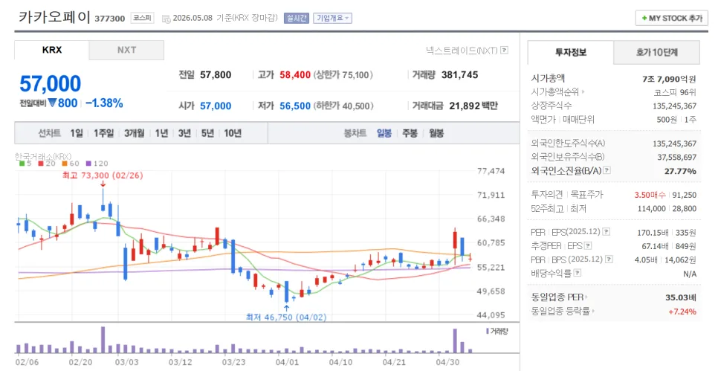Open the 투자정보 tab
Viewport: 718px width, 371px height.
coord(571,52)
